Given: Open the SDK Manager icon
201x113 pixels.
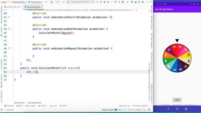Looking at the screenshot, I should (143, 2).
